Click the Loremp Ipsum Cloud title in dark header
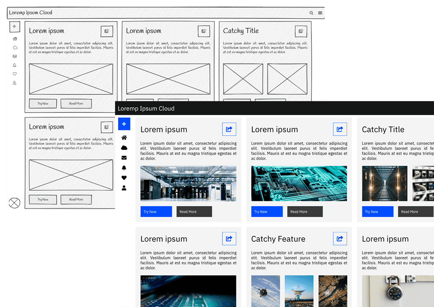Viewport: 434px width, 307px height. [146, 108]
